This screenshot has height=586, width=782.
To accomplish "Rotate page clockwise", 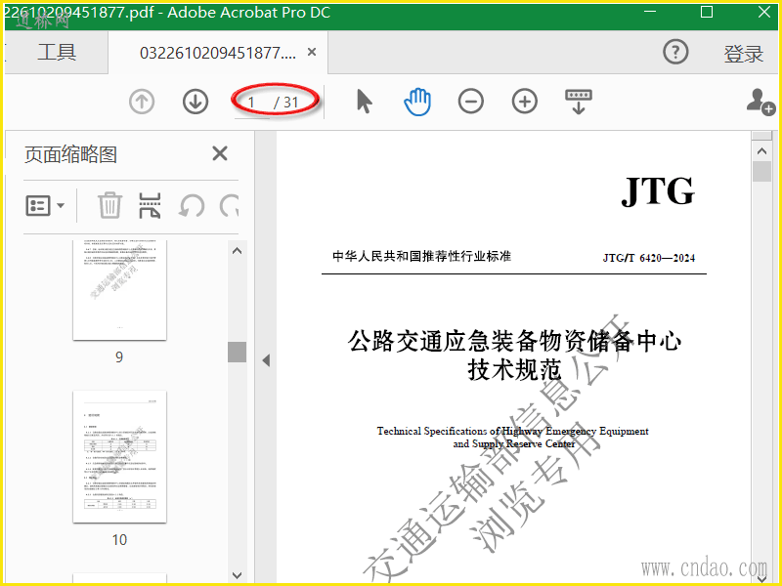I will [229, 205].
